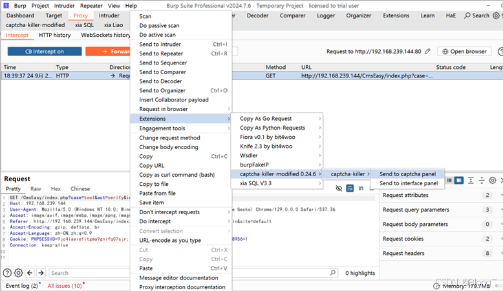Open captcha-killer-modified main tab

click(x=36, y=25)
